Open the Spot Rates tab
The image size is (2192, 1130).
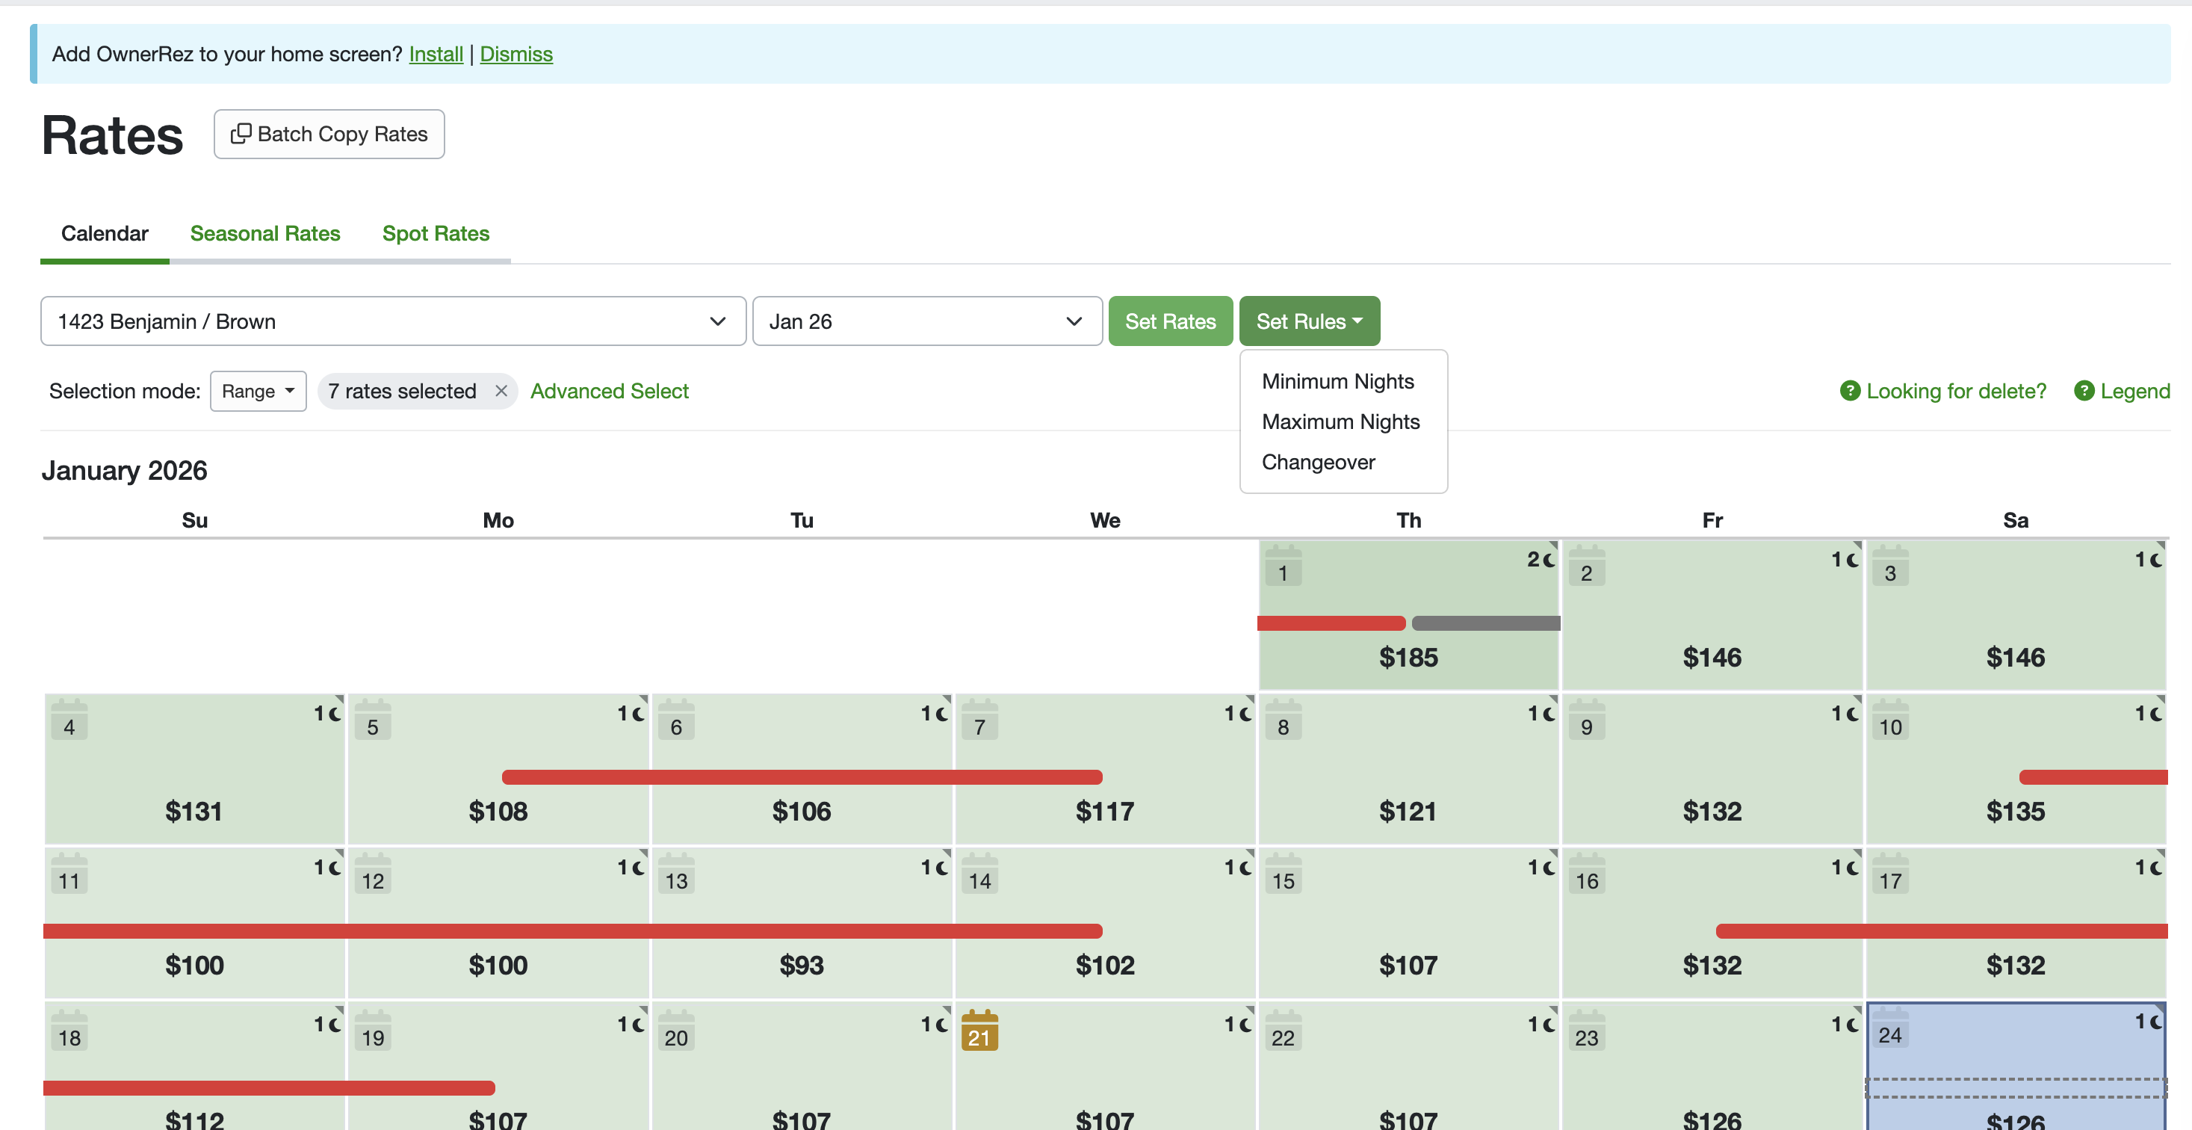click(x=436, y=233)
